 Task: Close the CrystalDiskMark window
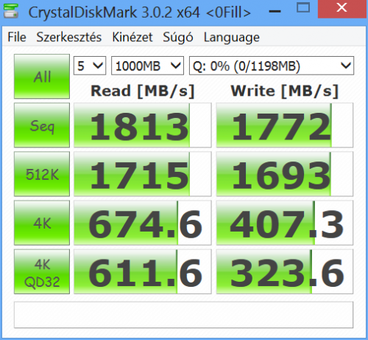tap(342, 8)
